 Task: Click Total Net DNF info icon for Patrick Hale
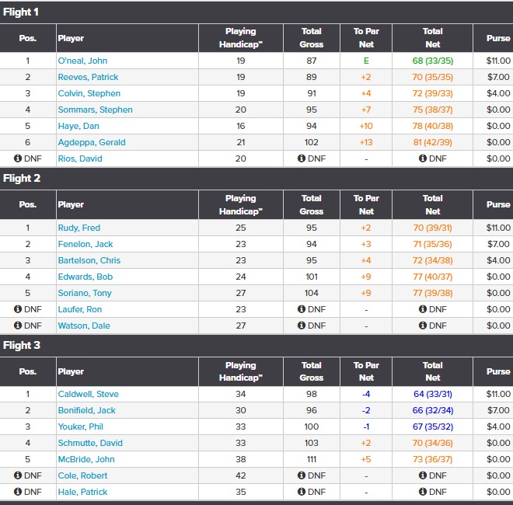423,492
